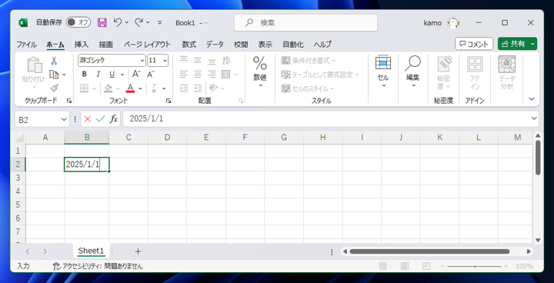
Task: Switch to Normal view in status bar
Action: tap(382, 266)
